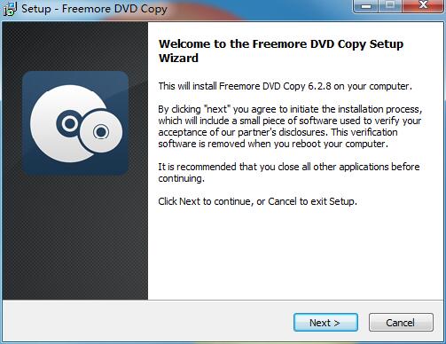Minimize the setup window
Screen dimensions: 446x344
click(x=366, y=6)
